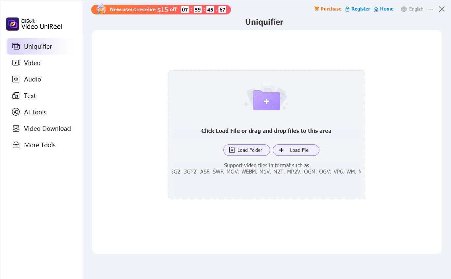451x279 pixels.
Task: Minimize the Video UniReel window
Action: [431, 9]
